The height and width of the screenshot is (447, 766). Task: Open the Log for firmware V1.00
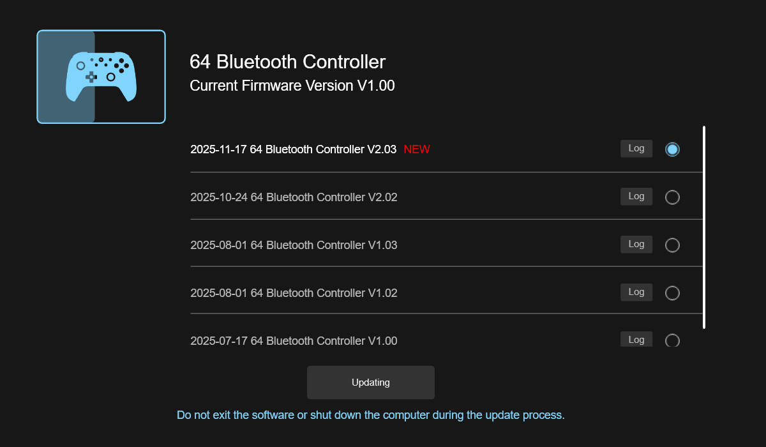coord(636,339)
